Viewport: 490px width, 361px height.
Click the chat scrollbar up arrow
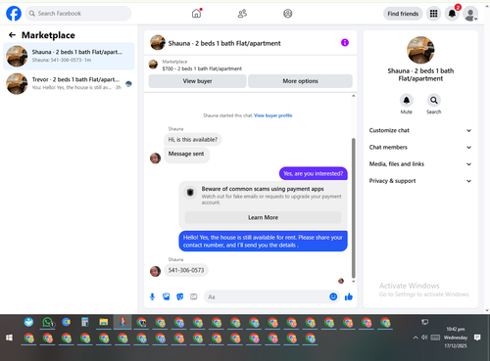click(x=353, y=96)
